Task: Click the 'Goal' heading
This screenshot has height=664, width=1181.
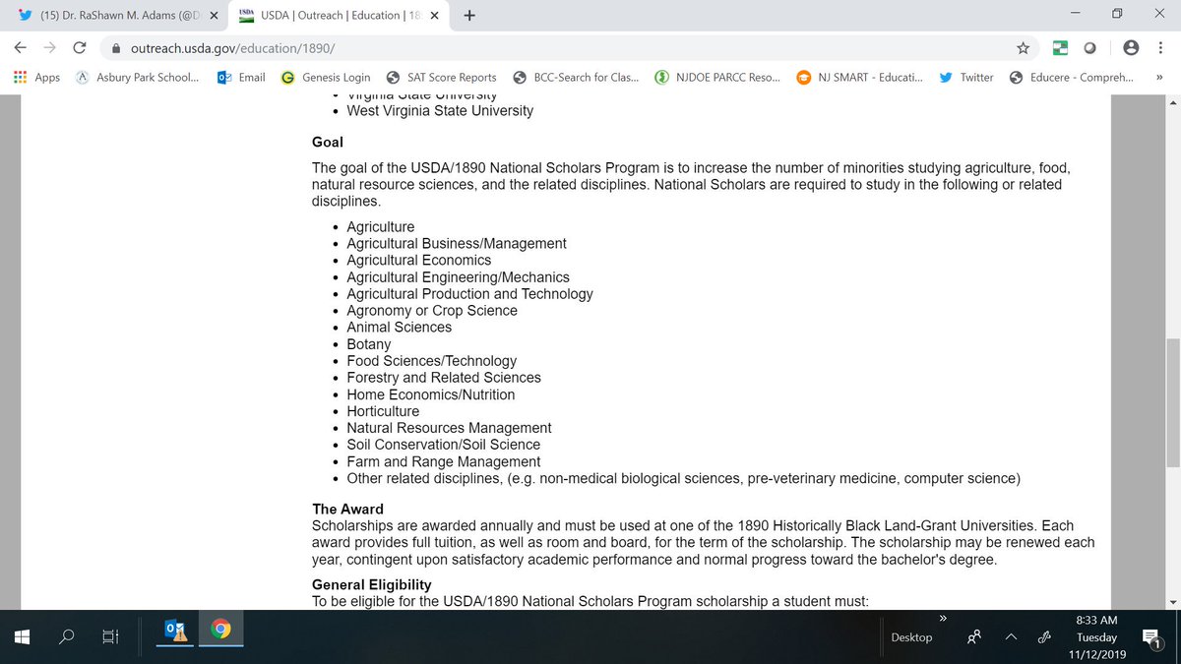Action: click(x=328, y=142)
